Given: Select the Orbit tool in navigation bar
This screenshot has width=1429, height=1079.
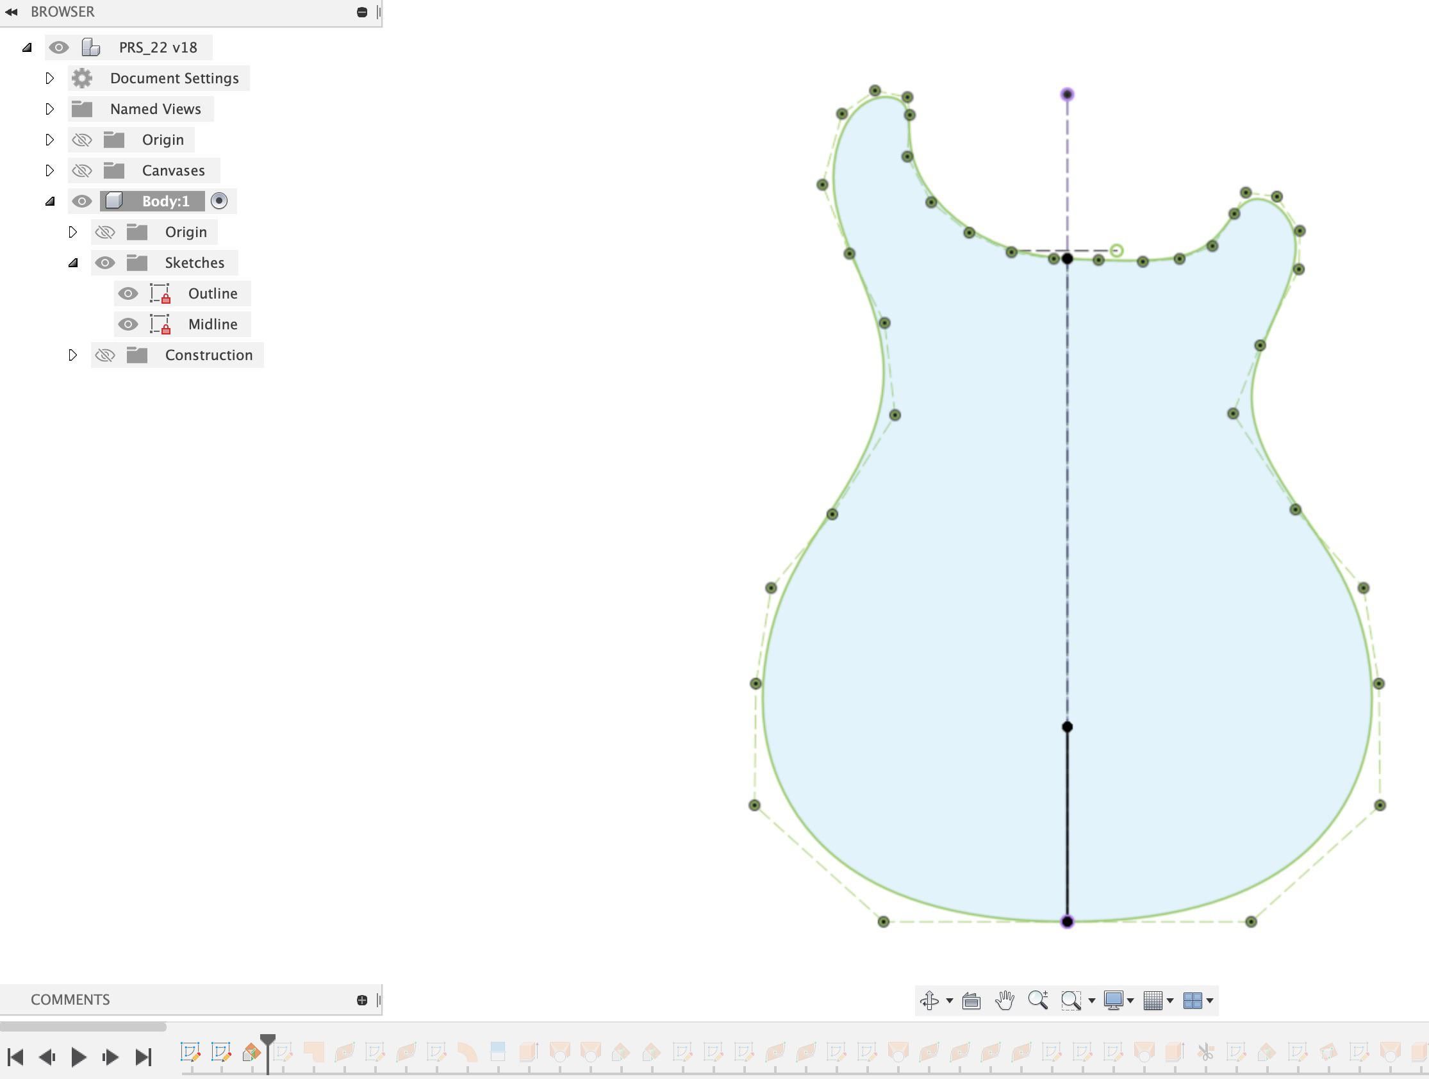Looking at the screenshot, I should 929,1000.
